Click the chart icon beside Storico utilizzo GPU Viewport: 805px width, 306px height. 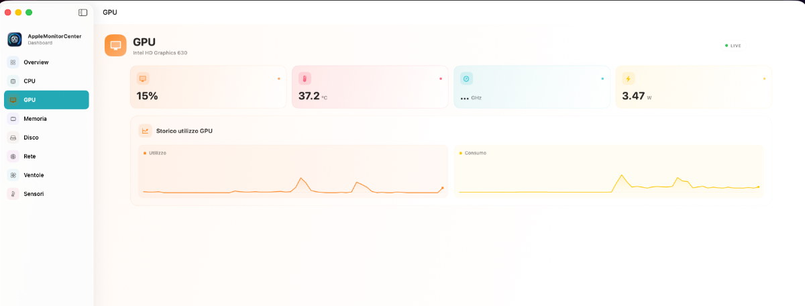[x=145, y=131]
